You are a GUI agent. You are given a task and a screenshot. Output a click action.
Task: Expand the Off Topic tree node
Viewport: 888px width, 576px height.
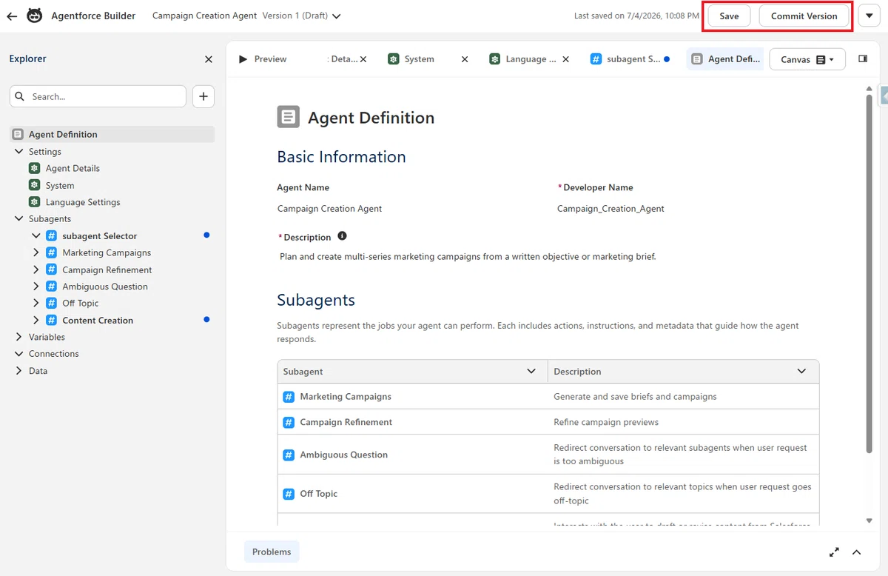36,303
